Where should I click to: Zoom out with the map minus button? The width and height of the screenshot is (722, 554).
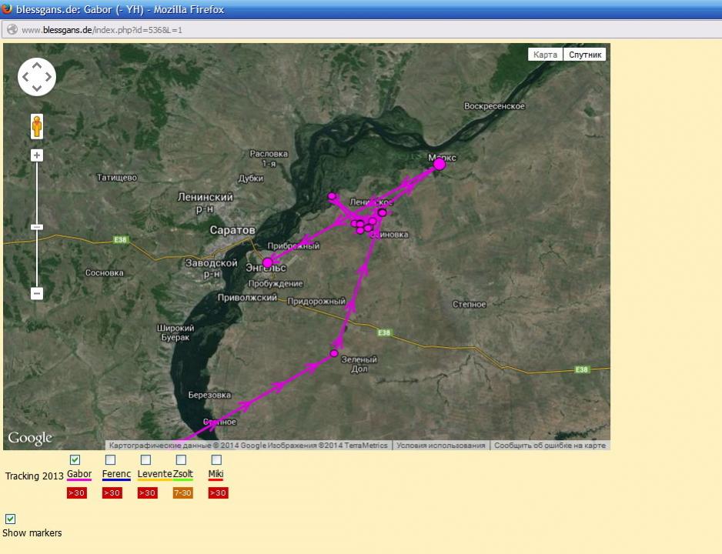(x=37, y=293)
